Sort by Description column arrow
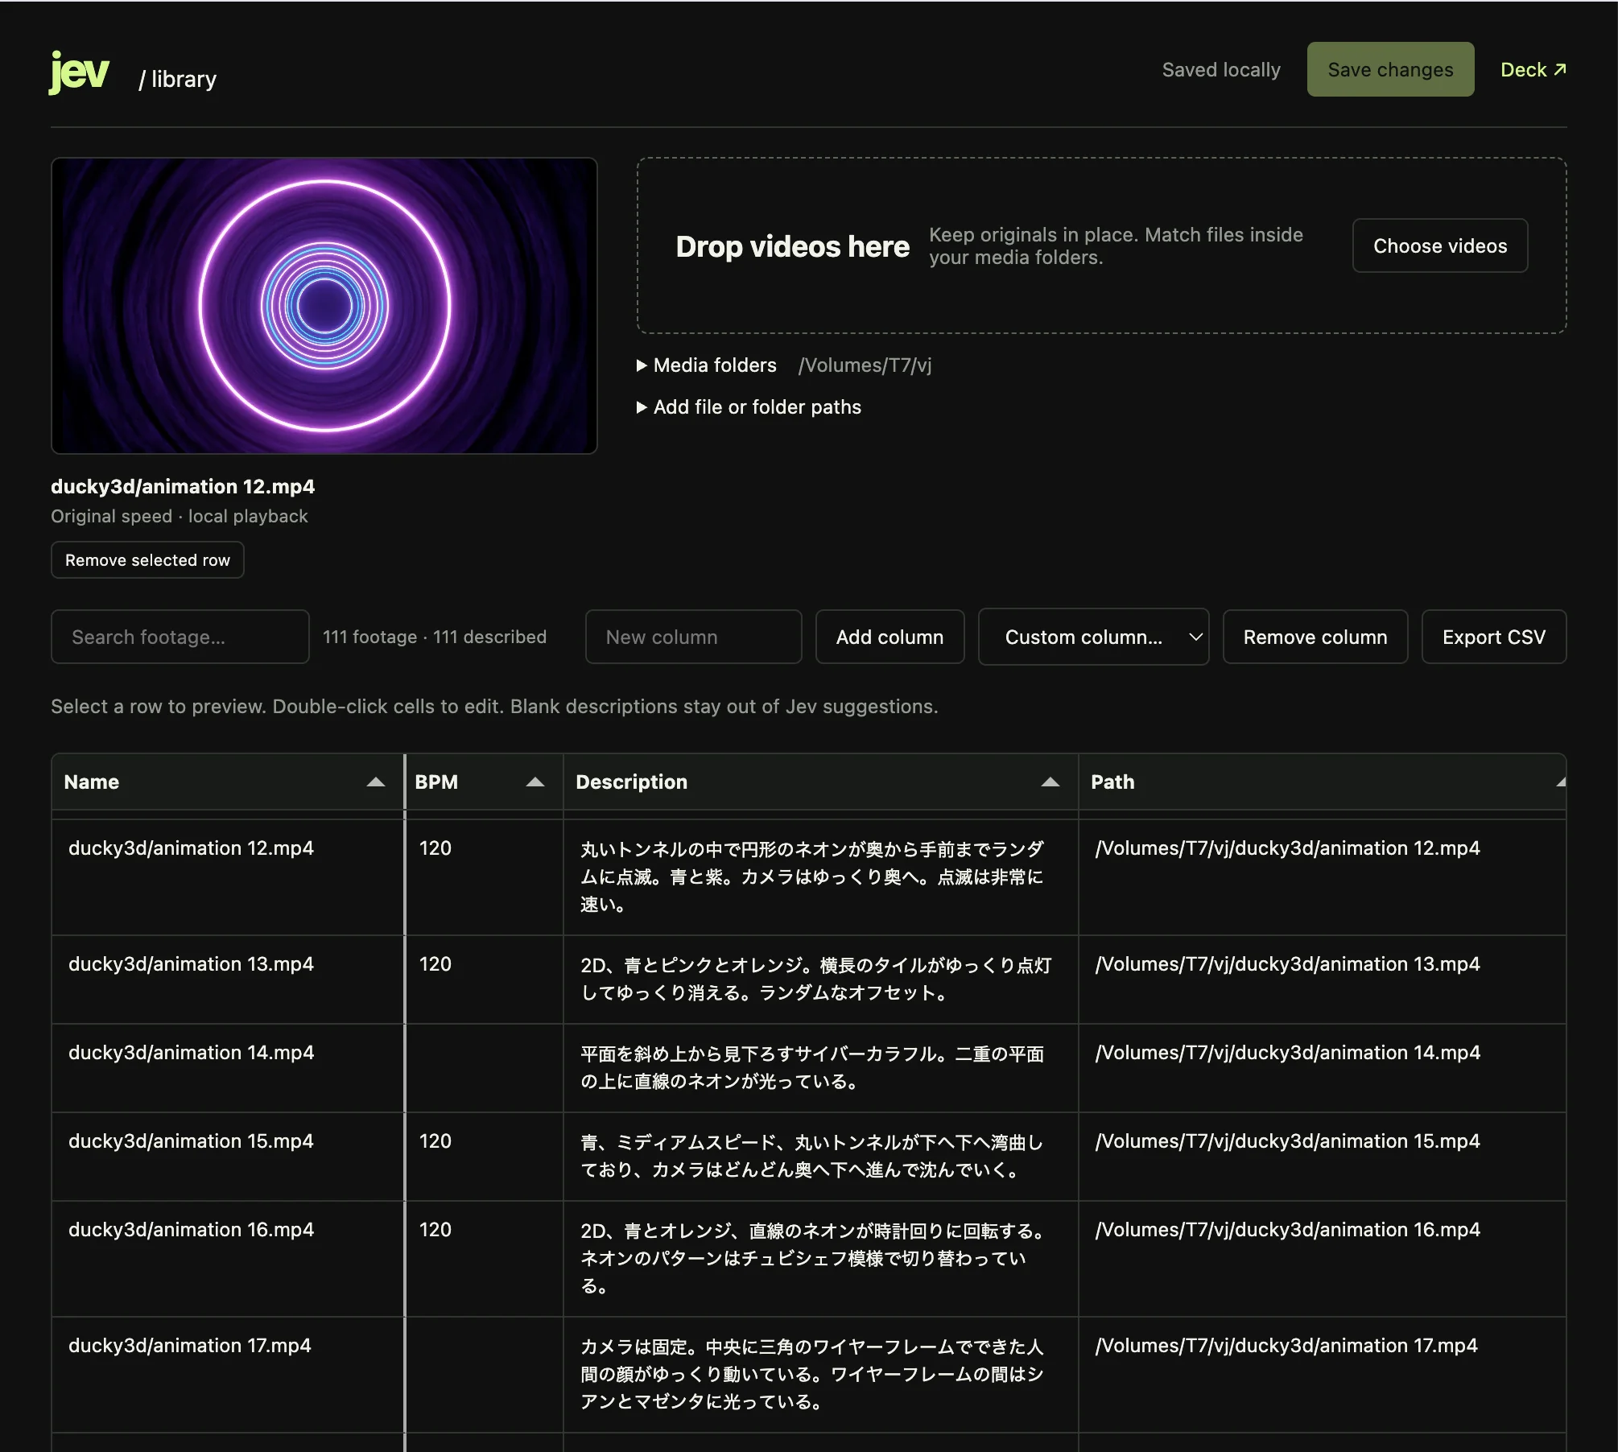The image size is (1618, 1452). 1050,782
